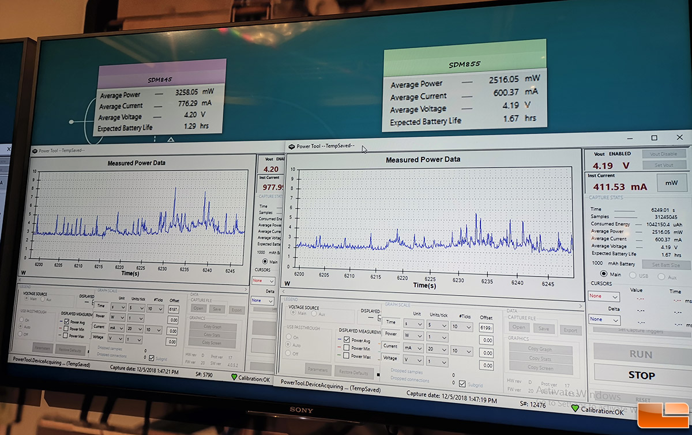Toggle the Subgrid checkbox in right window
Image resolution: width=692 pixels, height=435 pixels.
coord(462,384)
